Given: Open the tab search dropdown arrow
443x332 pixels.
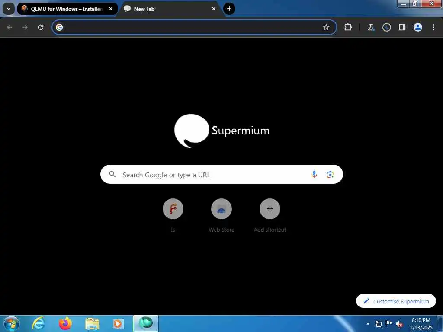Looking at the screenshot, I should click(9, 9).
